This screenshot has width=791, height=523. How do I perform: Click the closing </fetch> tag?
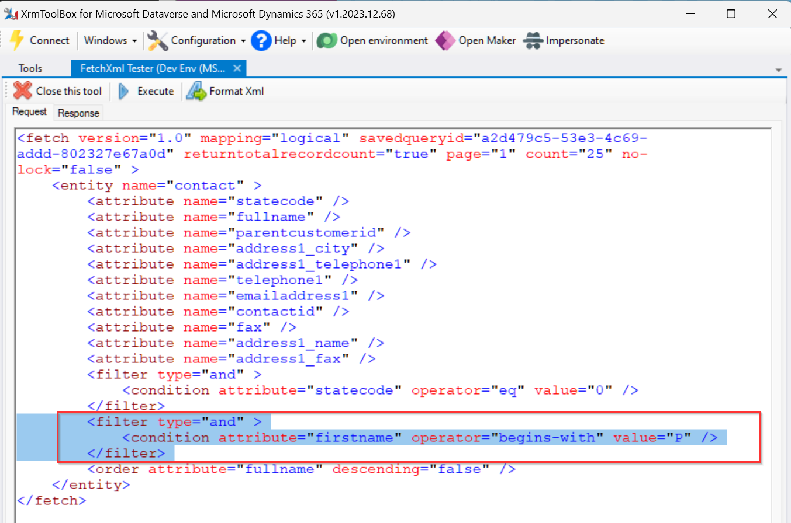(x=51, y=501)
